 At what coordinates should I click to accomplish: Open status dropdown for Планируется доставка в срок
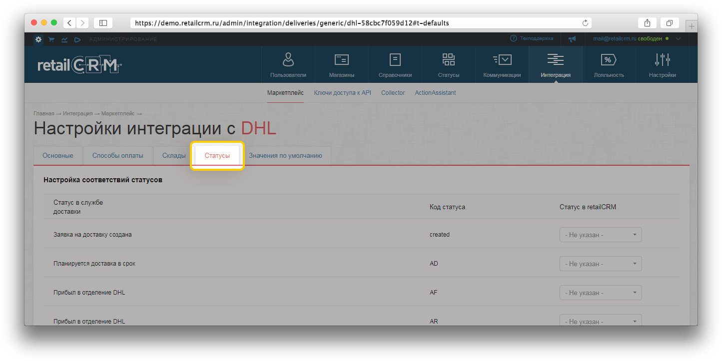click(601, 264)
